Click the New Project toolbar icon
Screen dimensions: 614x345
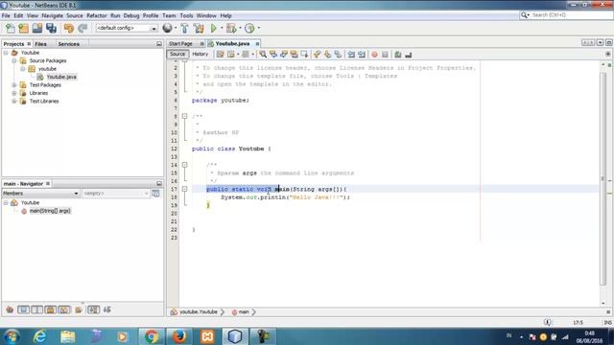pyautogui.click(x=23, y=28)
